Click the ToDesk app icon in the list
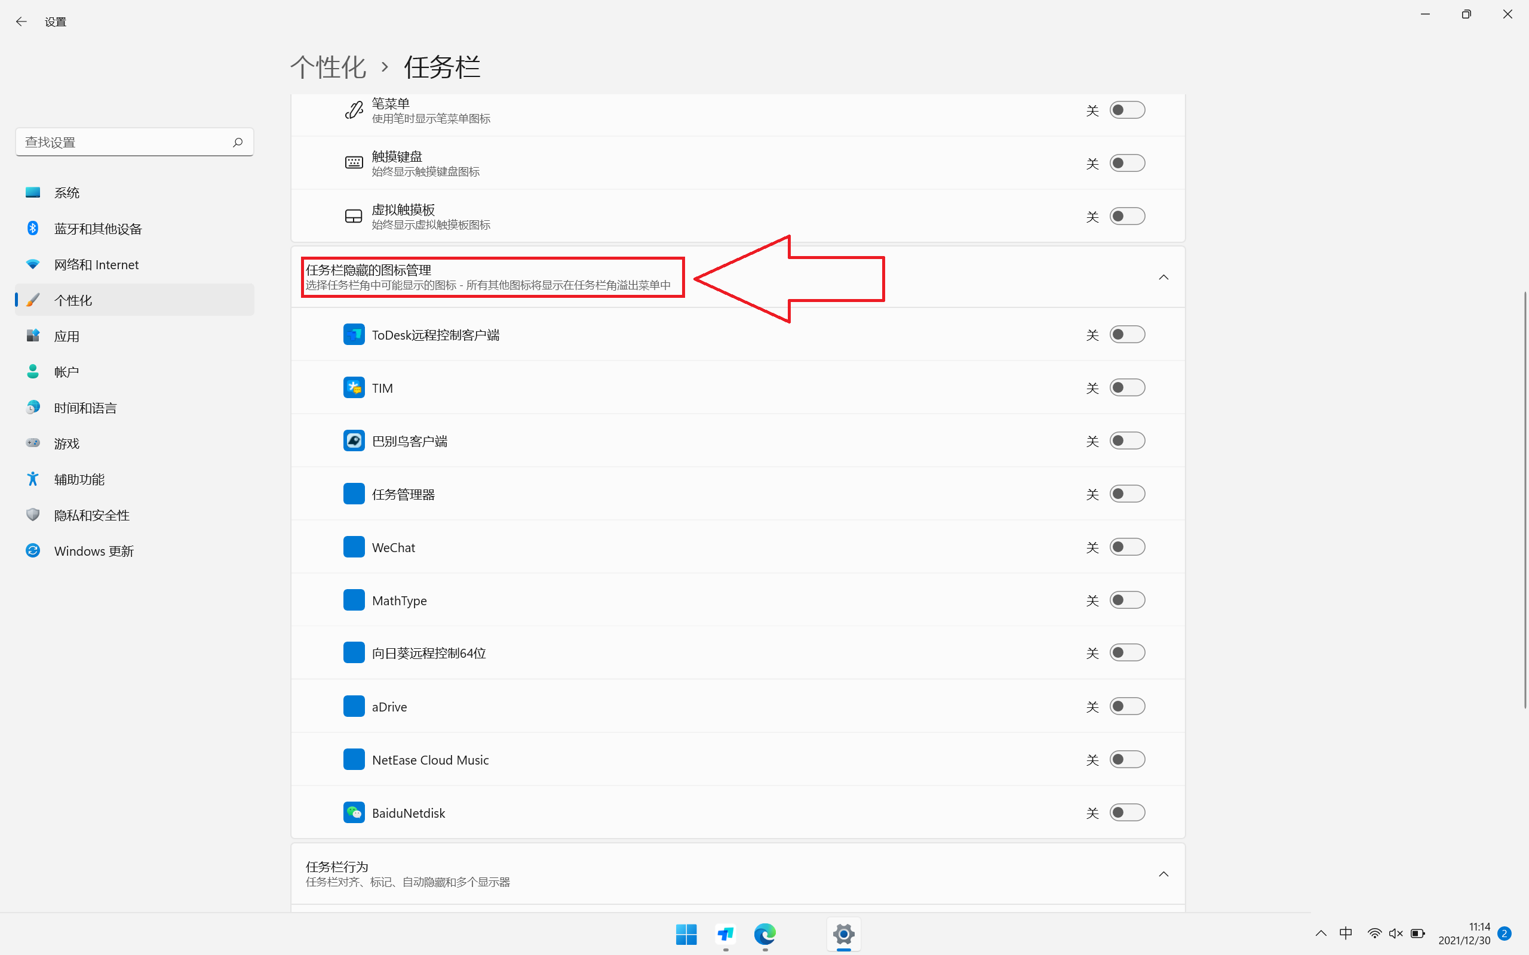Screen dimensions: 1529x955 pos(354,335)
